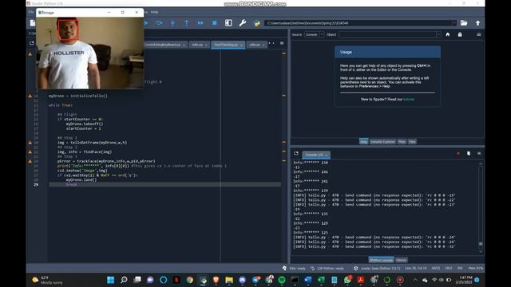Image resolution: width=511 pixels, height=287 pixels.
Task: Click the editor Browse tabs icon
Action: pyautogui.click(x=32, y=43)
